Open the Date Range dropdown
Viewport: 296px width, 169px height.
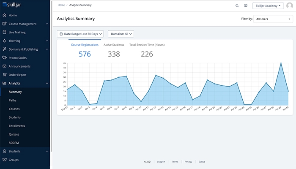(80, 34)
